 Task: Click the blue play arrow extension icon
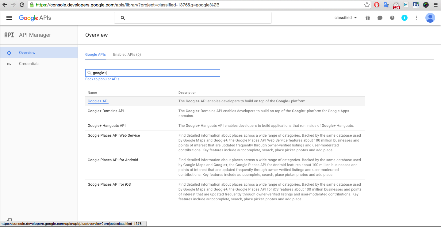click(406, 5)
